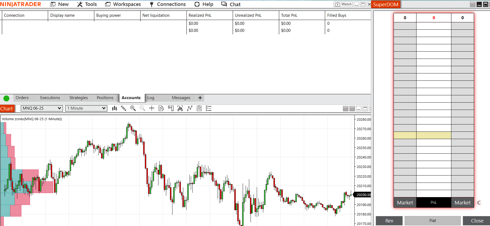Click the 20200.50 current price marker
The image size is (490, 226).
click(x=363, y=195)
